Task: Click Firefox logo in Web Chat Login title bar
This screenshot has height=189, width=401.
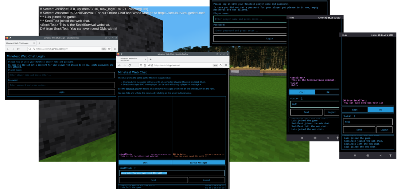Action: 7,38
